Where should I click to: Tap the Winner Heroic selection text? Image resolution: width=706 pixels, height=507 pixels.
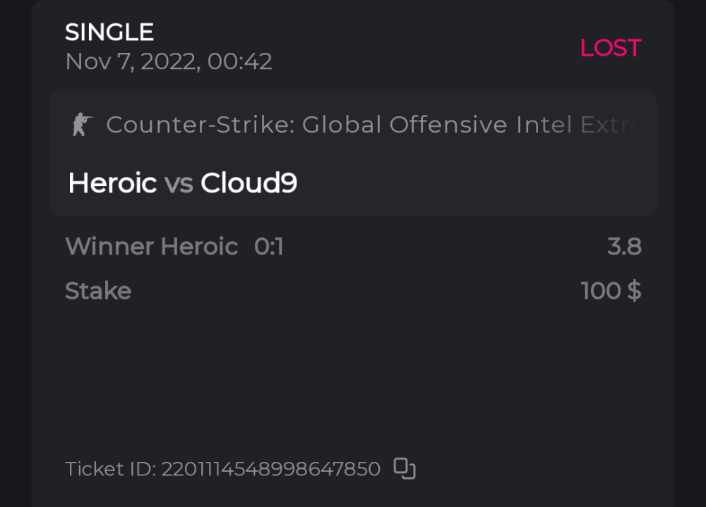pyautogui.click(x=152, y=246)
